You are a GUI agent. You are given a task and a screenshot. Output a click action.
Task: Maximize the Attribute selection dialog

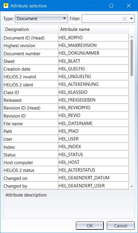111,6
